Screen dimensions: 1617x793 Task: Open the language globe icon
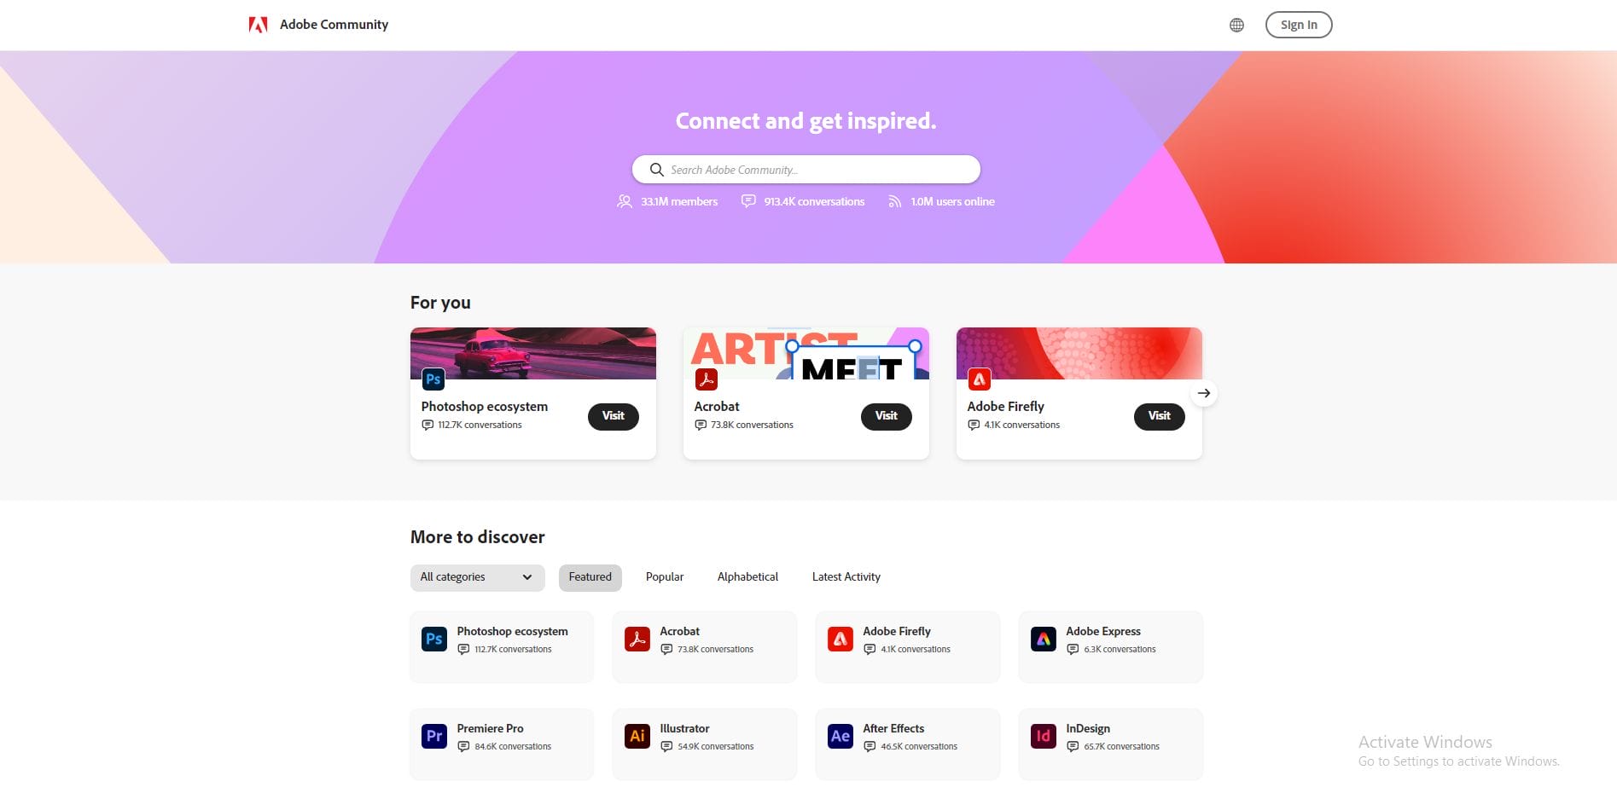click(x=1236, y=25)
